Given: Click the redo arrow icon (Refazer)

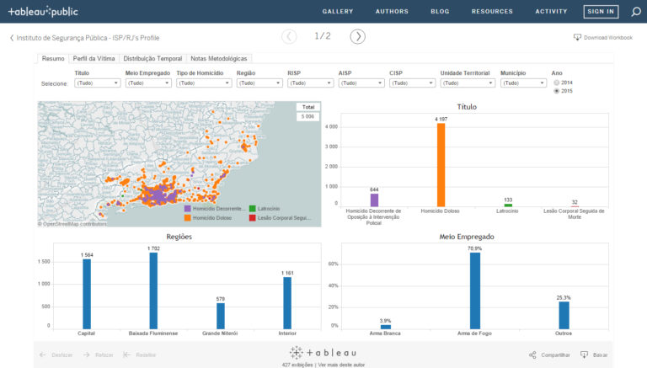Looking at the screenshot, I should click(86, 355).
